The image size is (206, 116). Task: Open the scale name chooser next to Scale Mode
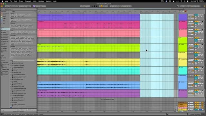[x=42, y=6]
